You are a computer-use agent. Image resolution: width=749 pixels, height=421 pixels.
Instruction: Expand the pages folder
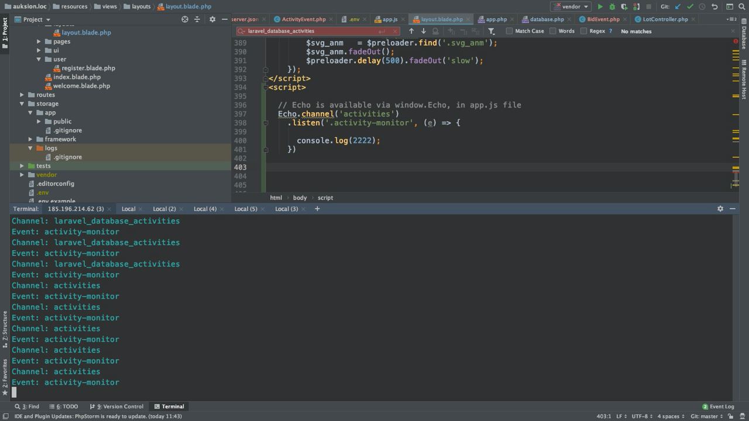[39, 42]
